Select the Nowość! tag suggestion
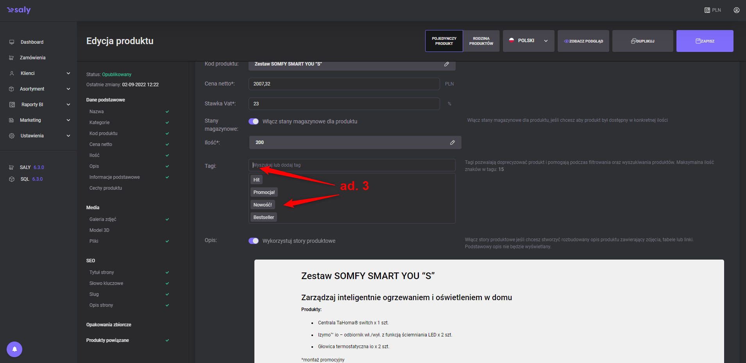The width and height of the screenshot is (746, 363). [x=263, y=205]
